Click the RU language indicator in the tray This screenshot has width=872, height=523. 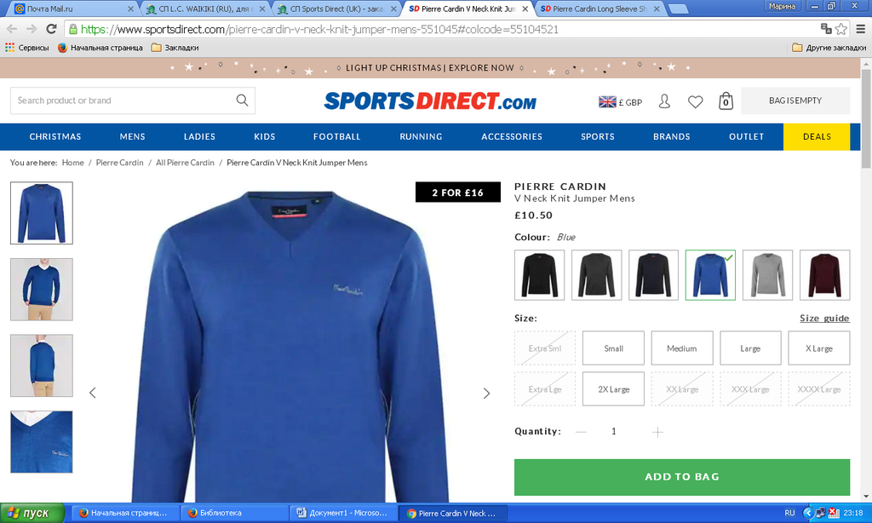(x=789, y=513)
